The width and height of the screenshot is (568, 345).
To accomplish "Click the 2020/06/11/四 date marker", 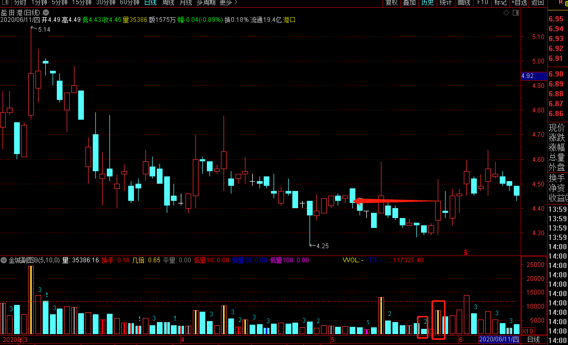I will (499, 340).
